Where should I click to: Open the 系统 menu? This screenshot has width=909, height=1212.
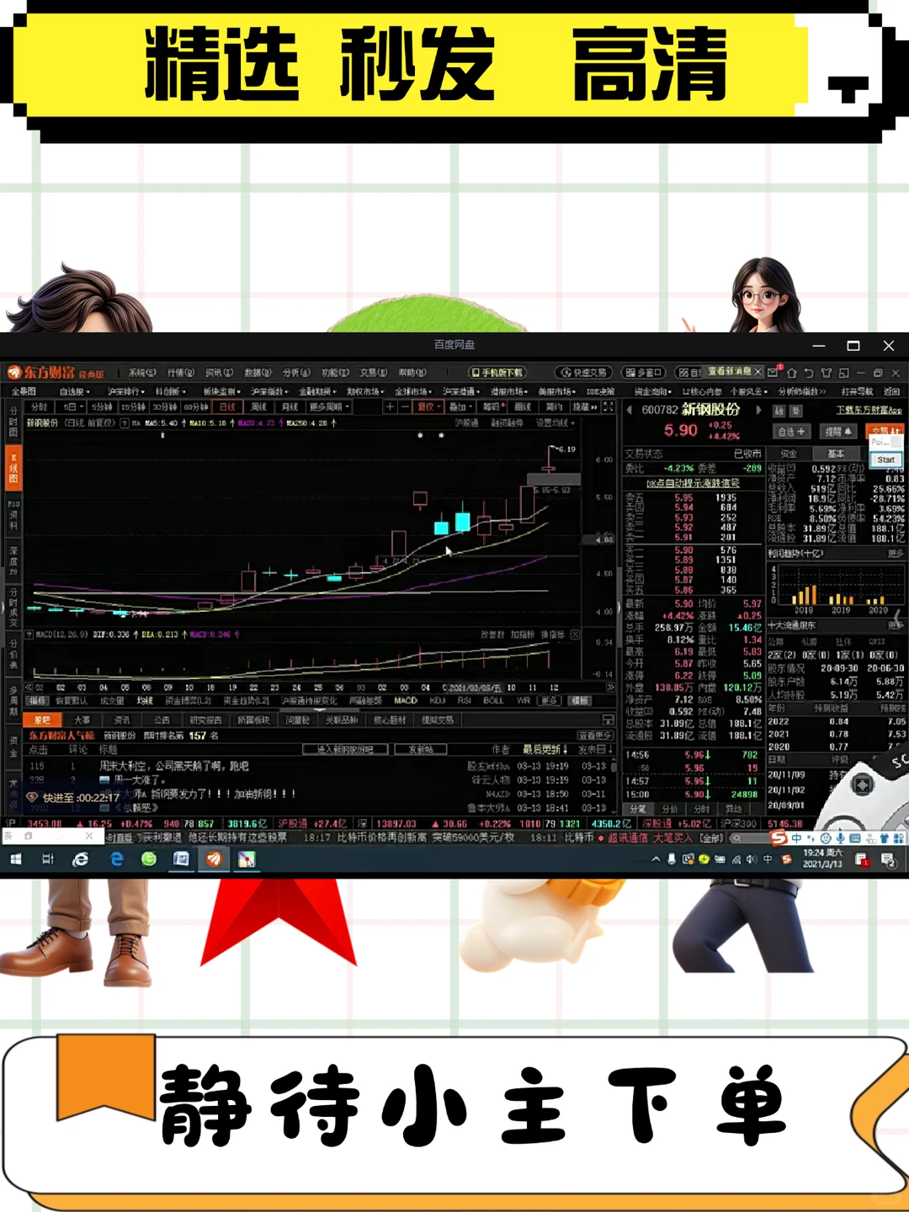(x=142, y=372)
